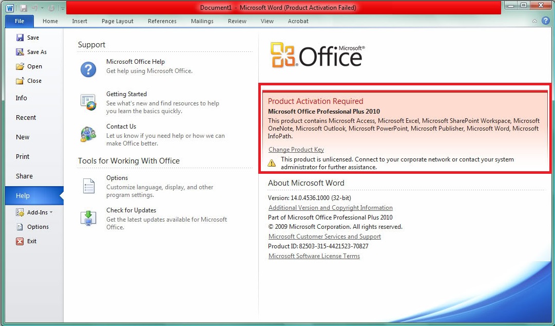Open Microsoft Customer Services and Support link
This screenshot has width=555, height=326.
(324, 237)
